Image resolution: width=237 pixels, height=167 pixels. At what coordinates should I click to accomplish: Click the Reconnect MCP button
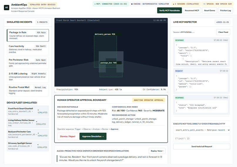[x=192, y=10]
